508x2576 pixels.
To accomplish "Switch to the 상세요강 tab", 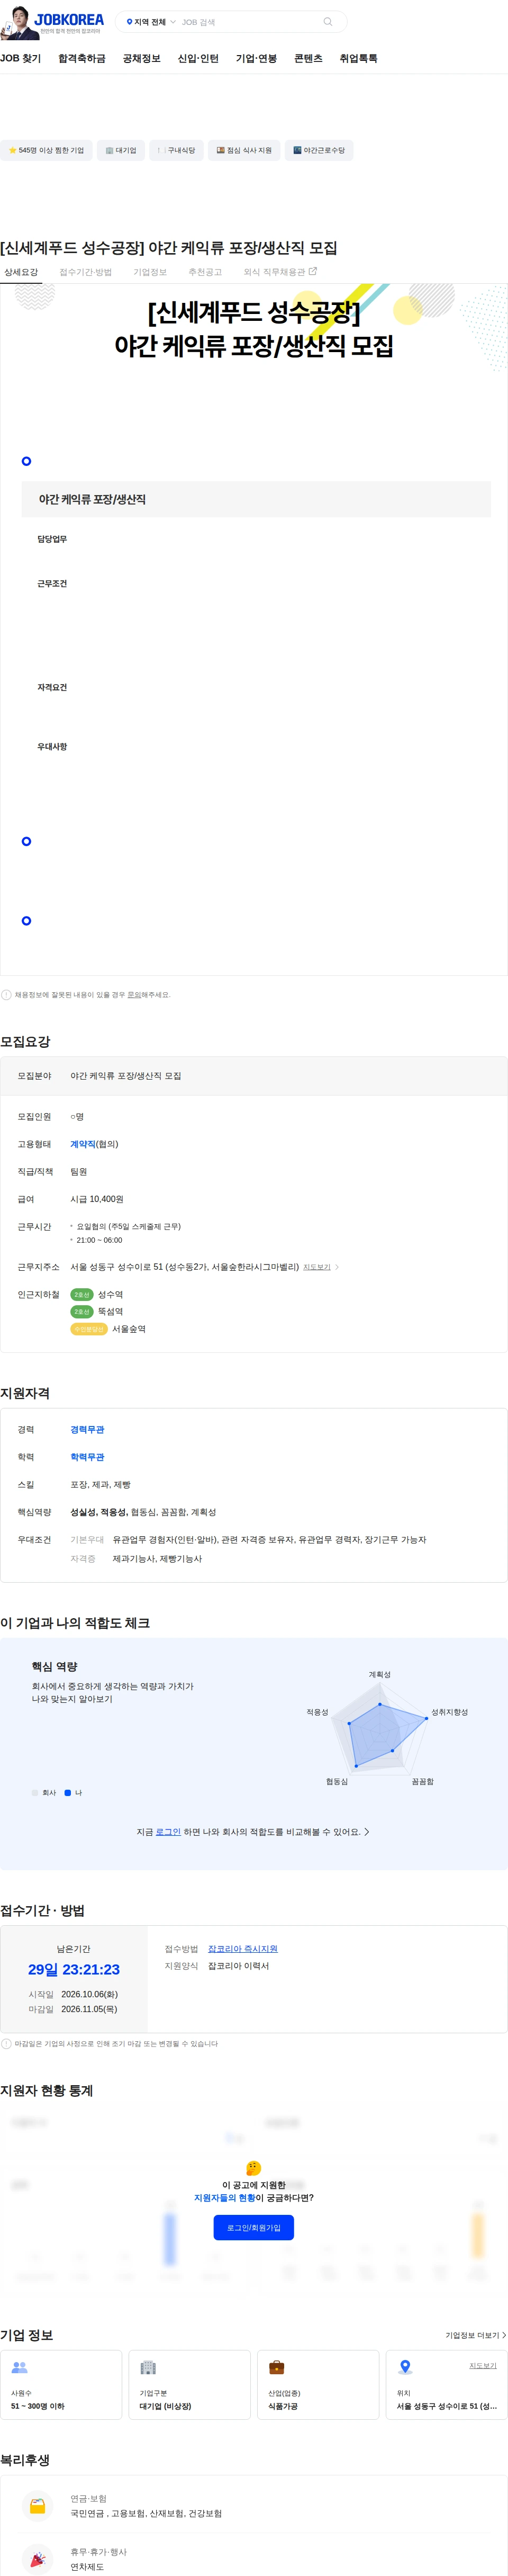I will click(21, 272).
